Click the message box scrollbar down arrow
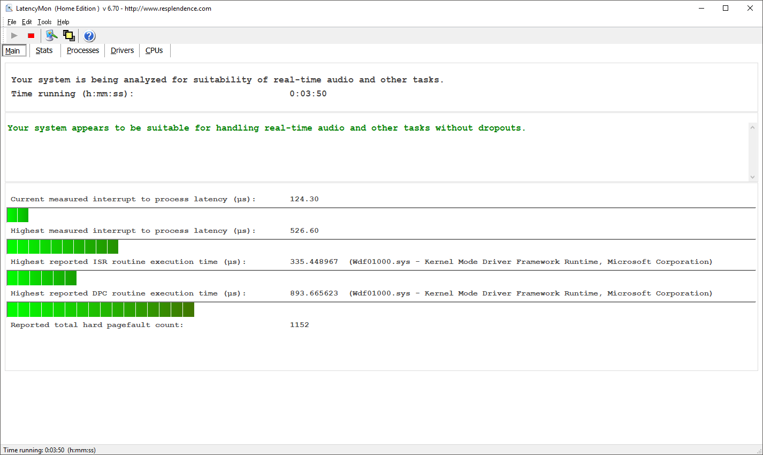 [753, 177]
